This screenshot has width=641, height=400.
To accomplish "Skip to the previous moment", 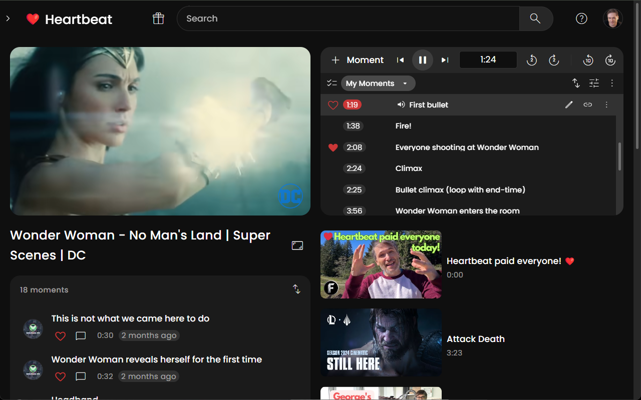I will pyautogui.click(x=400, y=60).
